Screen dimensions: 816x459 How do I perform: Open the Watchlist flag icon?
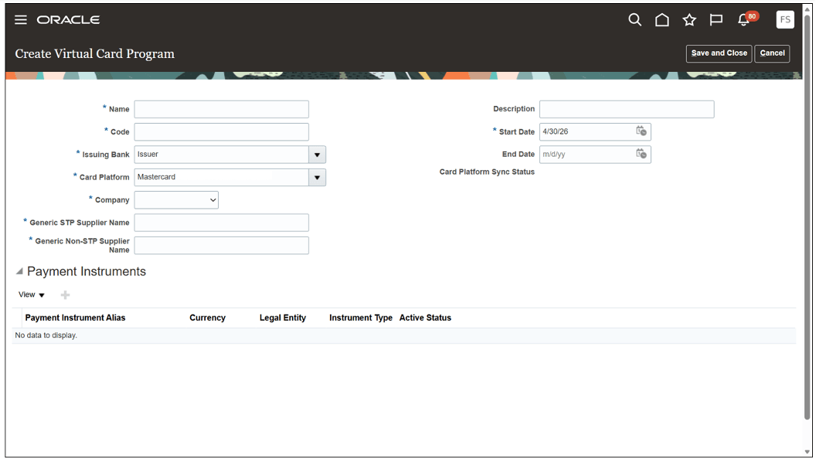pos(716,20)
